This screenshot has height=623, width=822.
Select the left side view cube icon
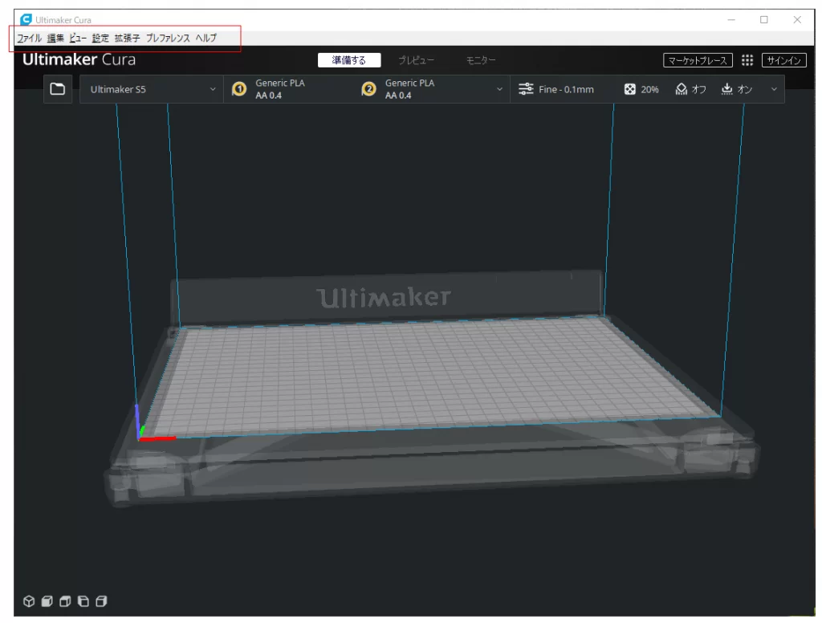pos(83,601)
